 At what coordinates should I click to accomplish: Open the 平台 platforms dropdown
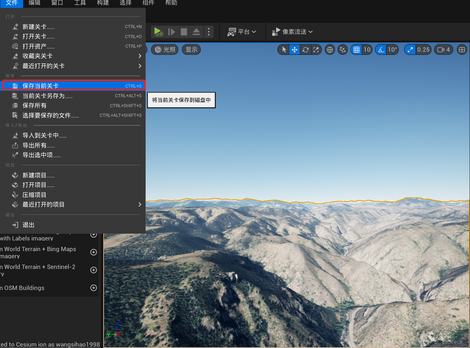click(242, 32)
